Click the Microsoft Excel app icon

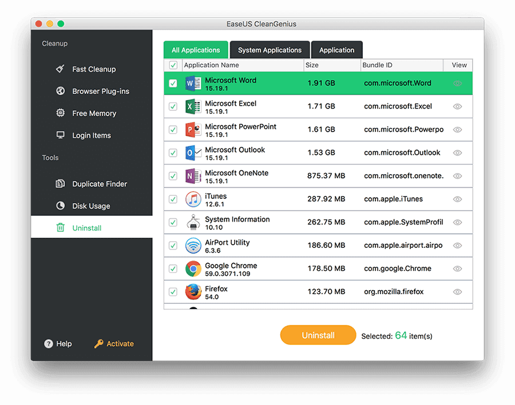(193, 107)
